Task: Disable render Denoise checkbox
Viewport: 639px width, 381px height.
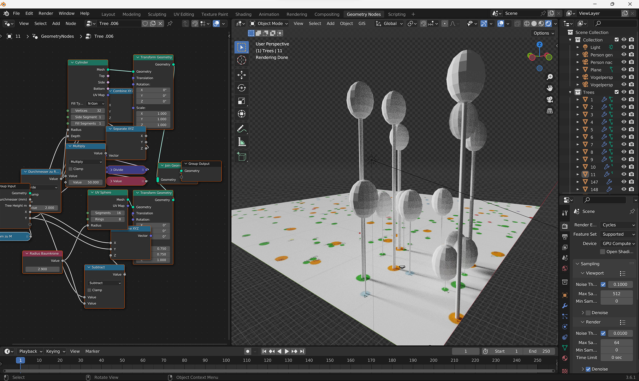Action: [x=588, y=369]
